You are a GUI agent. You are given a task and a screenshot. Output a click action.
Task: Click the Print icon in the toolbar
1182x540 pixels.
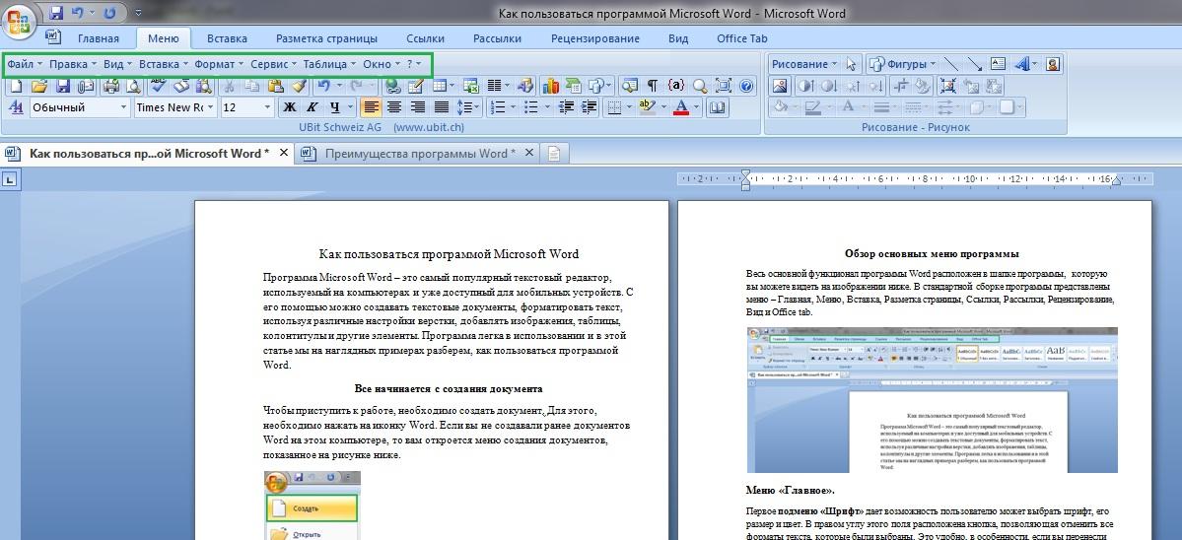click(x=109, y=87)
